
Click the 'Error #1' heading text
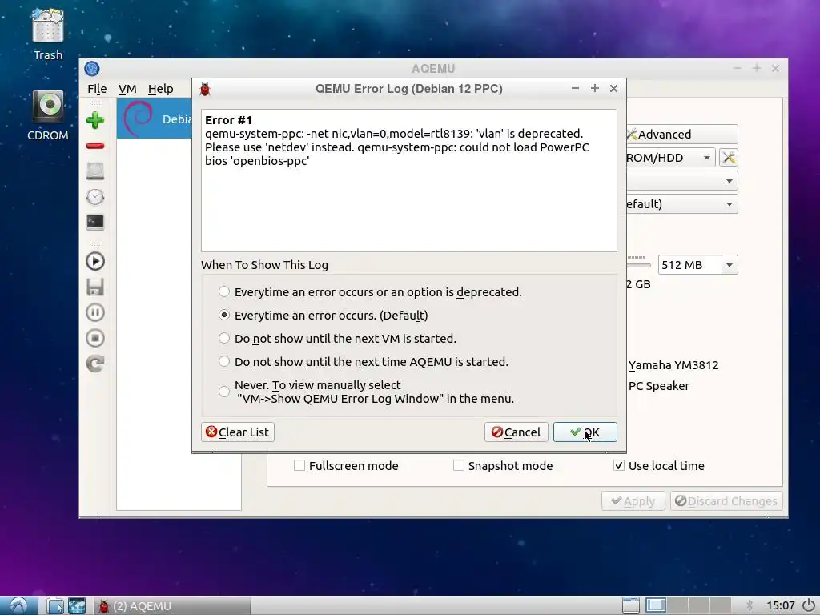coord(228,120)
